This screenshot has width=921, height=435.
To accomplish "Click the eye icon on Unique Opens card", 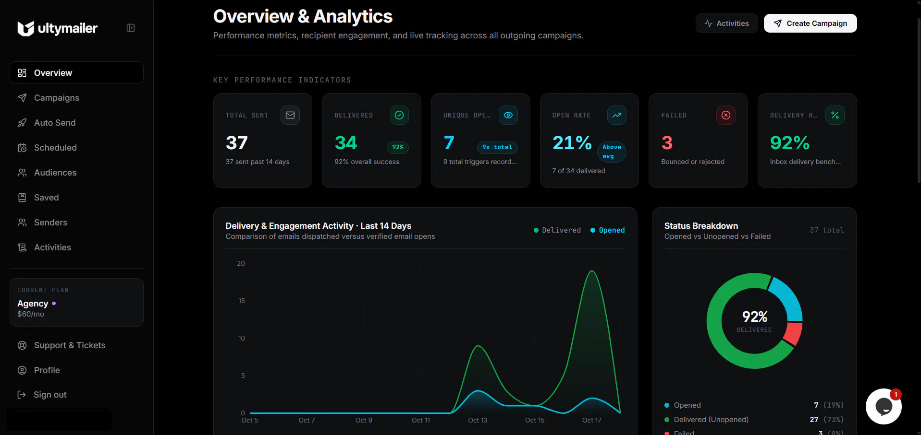I will (508, 115).
